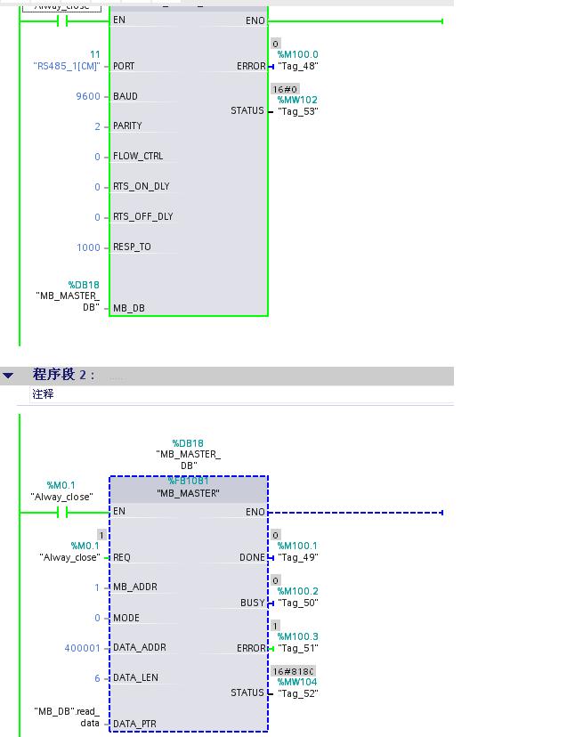Select the 程序段 2 network title
This screenshot has width=583, height=737.
pyautogui.click(x=63, y=374)
